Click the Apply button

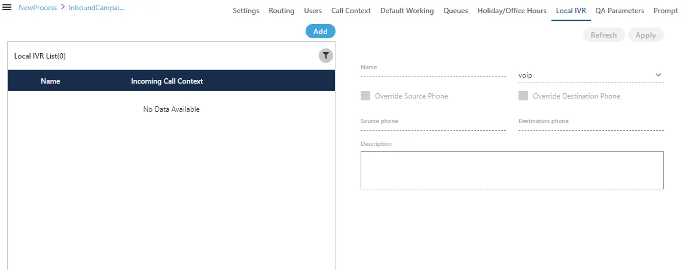[645, 35]
